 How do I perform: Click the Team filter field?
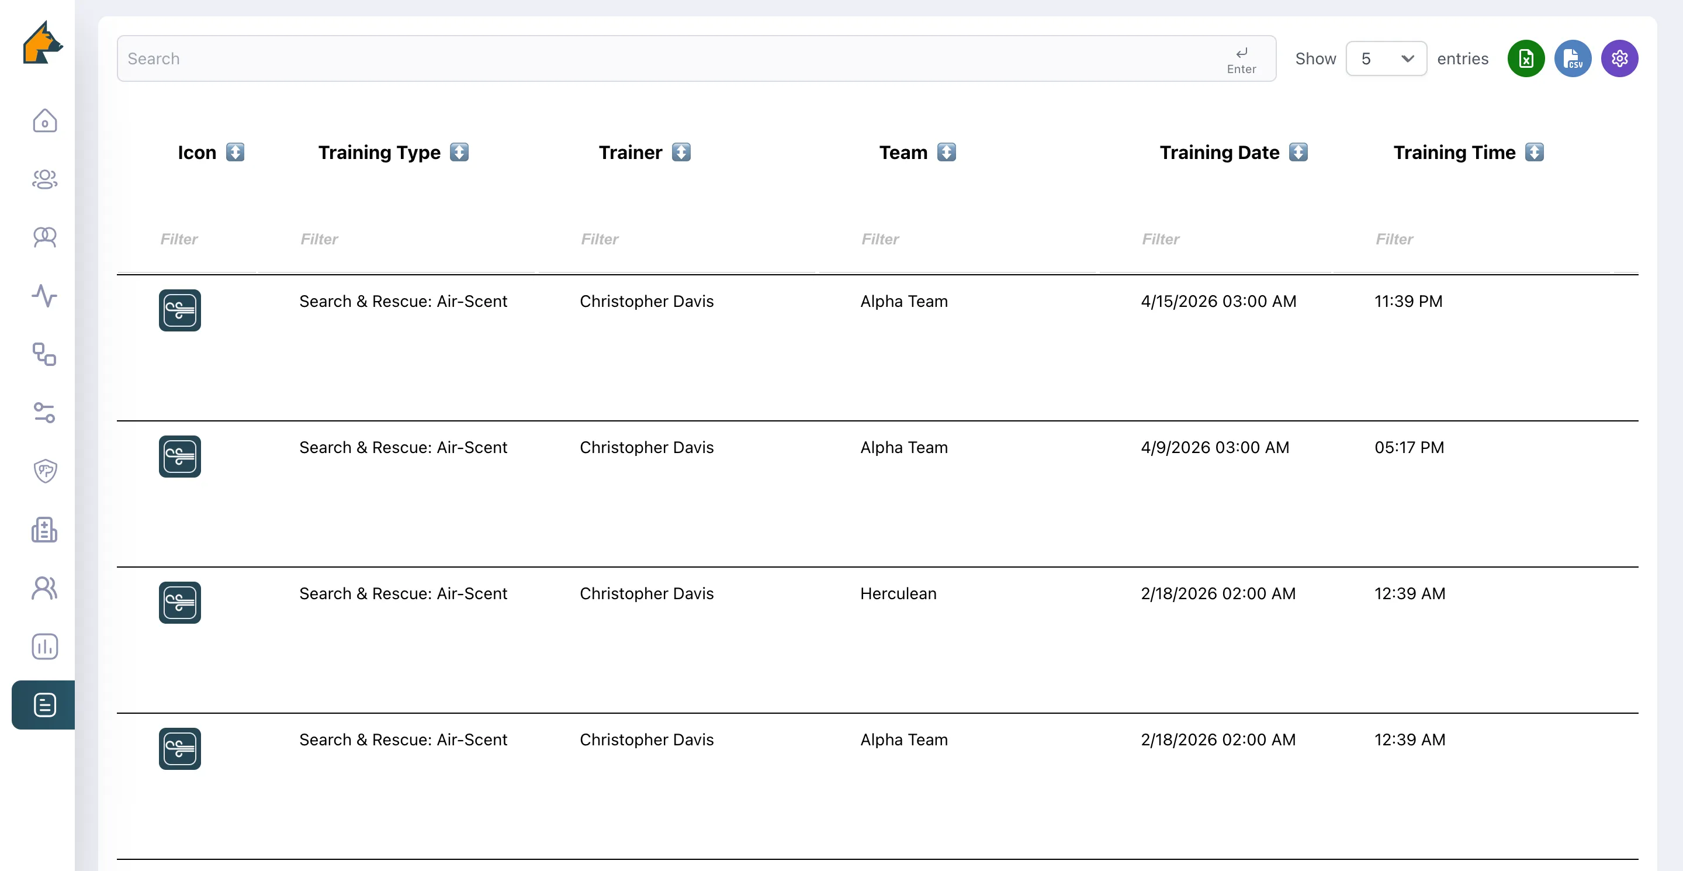[x=958, y=239]
